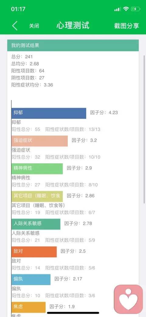
Task: Tap the yellow 其它项目 bar
Action: click(37, 196)
